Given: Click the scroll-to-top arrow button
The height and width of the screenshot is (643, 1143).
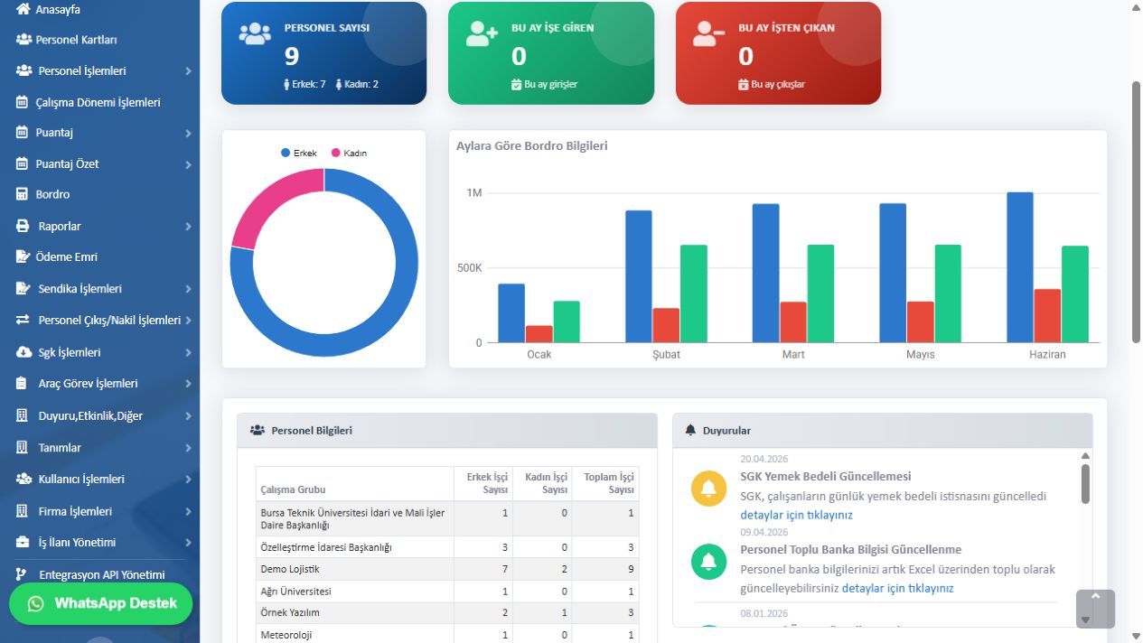Looking at the screenshot, I should (1095, 609).
